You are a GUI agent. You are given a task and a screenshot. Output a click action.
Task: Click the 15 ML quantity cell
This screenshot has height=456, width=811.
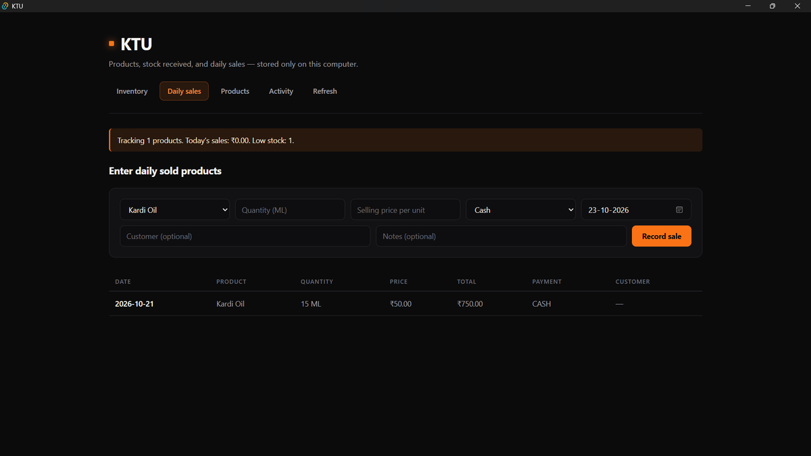pos(311,304)
